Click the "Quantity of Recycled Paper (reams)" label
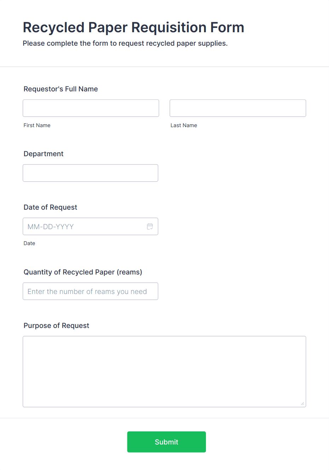This screenshot has height=470, width=329. [83, 272]
